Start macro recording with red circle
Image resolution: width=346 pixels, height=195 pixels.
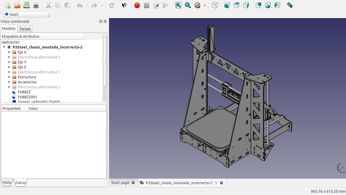(137, 5)
